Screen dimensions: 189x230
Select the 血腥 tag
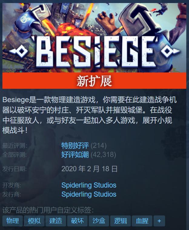click(x=142, y=221)
